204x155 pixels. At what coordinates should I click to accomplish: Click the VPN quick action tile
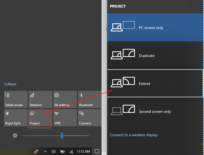click(x=65, y=118)
